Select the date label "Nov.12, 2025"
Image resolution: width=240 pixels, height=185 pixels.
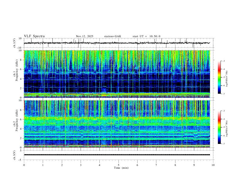tap(85, 36)
